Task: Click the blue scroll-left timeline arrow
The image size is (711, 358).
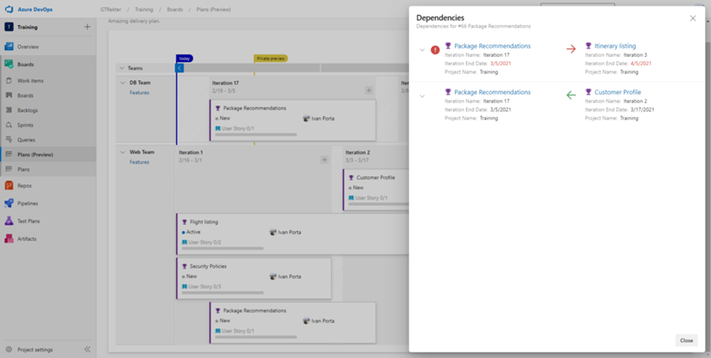Action: pos(180,68)
